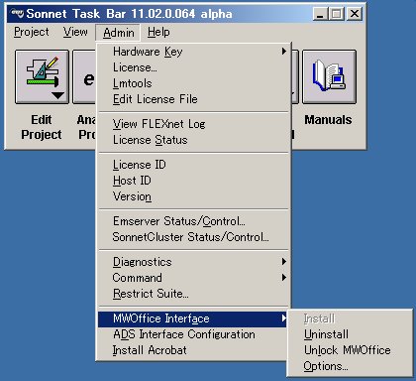Click Edit License File
The width and height of the screenshot is (416, 381).
[193, 99]
